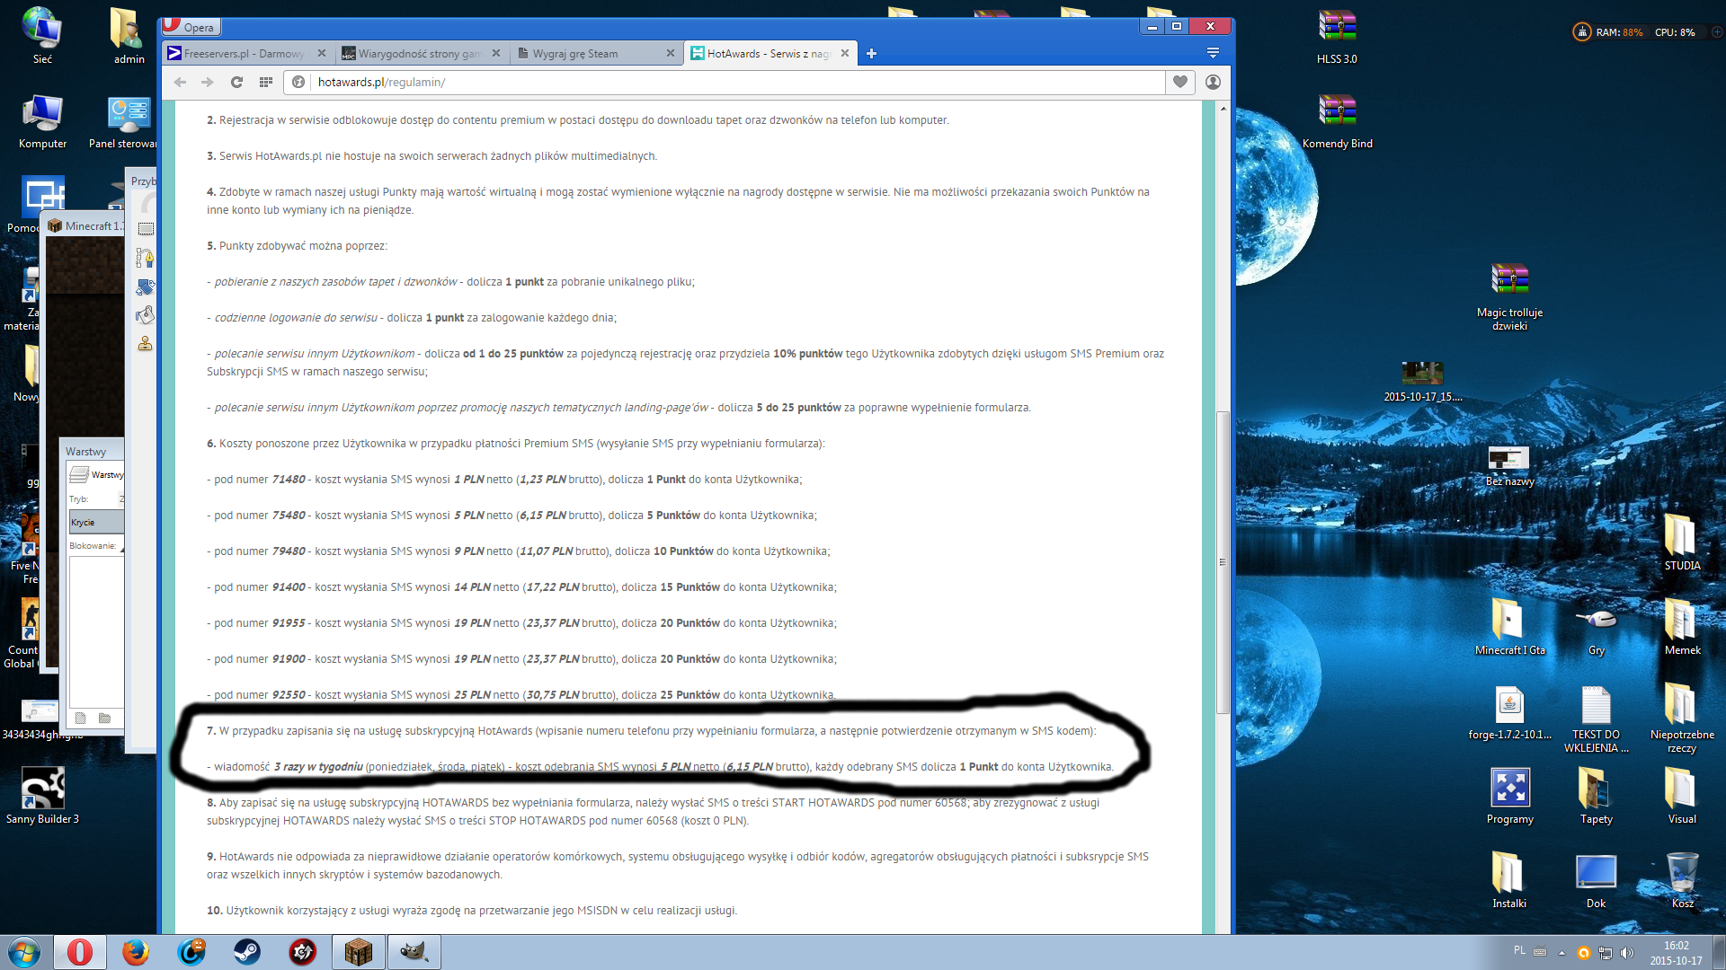Open Windows Start menu
Viewport: 1726px width, 970px height.
[x=24, y=952]
